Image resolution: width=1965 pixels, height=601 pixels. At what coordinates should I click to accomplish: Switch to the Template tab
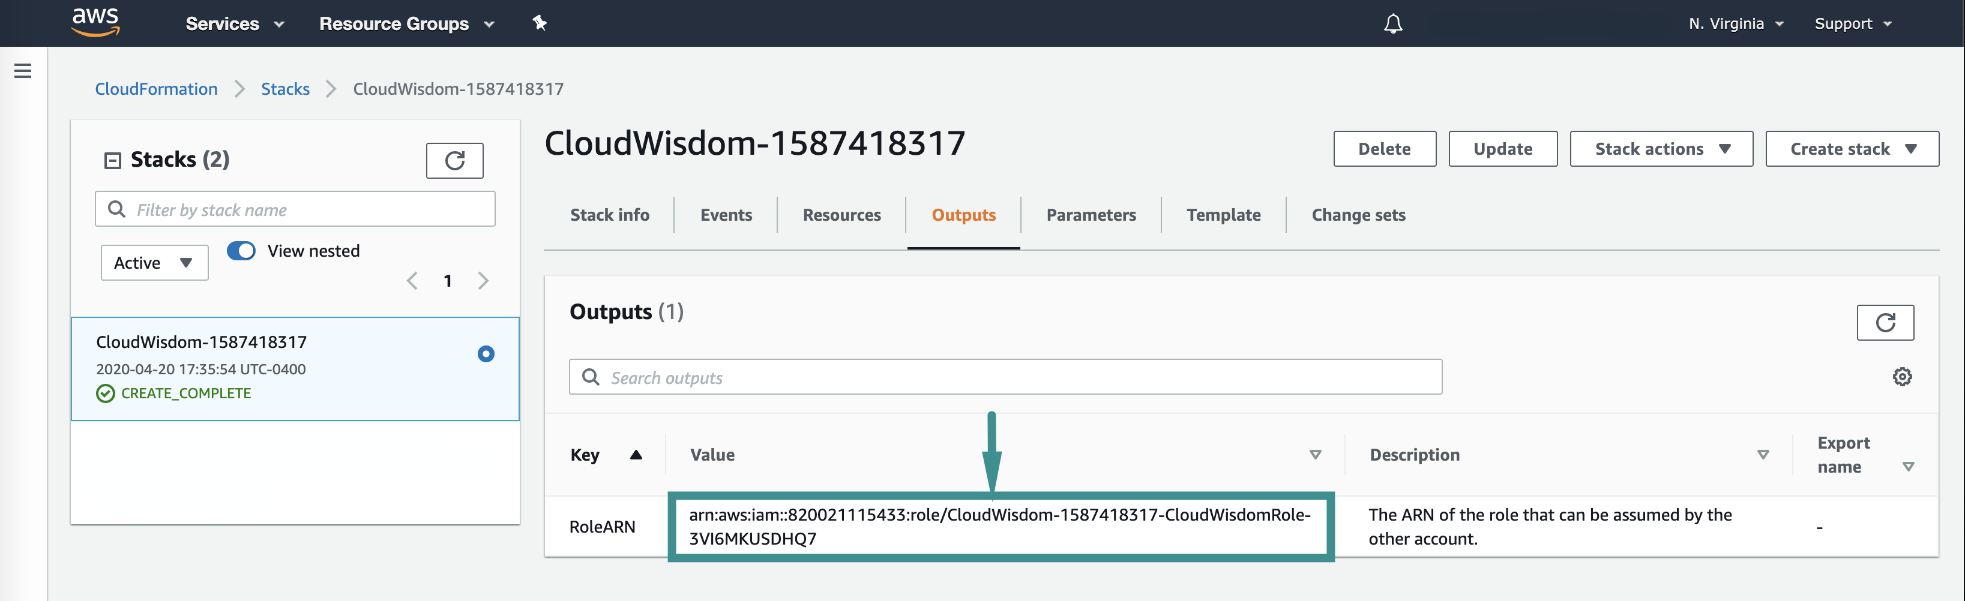click(1224, 215)
